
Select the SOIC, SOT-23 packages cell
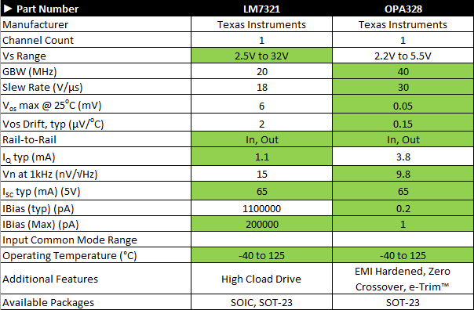[x=262, y=302]
